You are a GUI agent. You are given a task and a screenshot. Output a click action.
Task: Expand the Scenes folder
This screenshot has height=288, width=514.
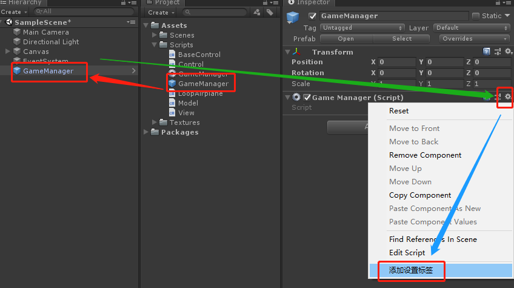[x=155, y=35]
